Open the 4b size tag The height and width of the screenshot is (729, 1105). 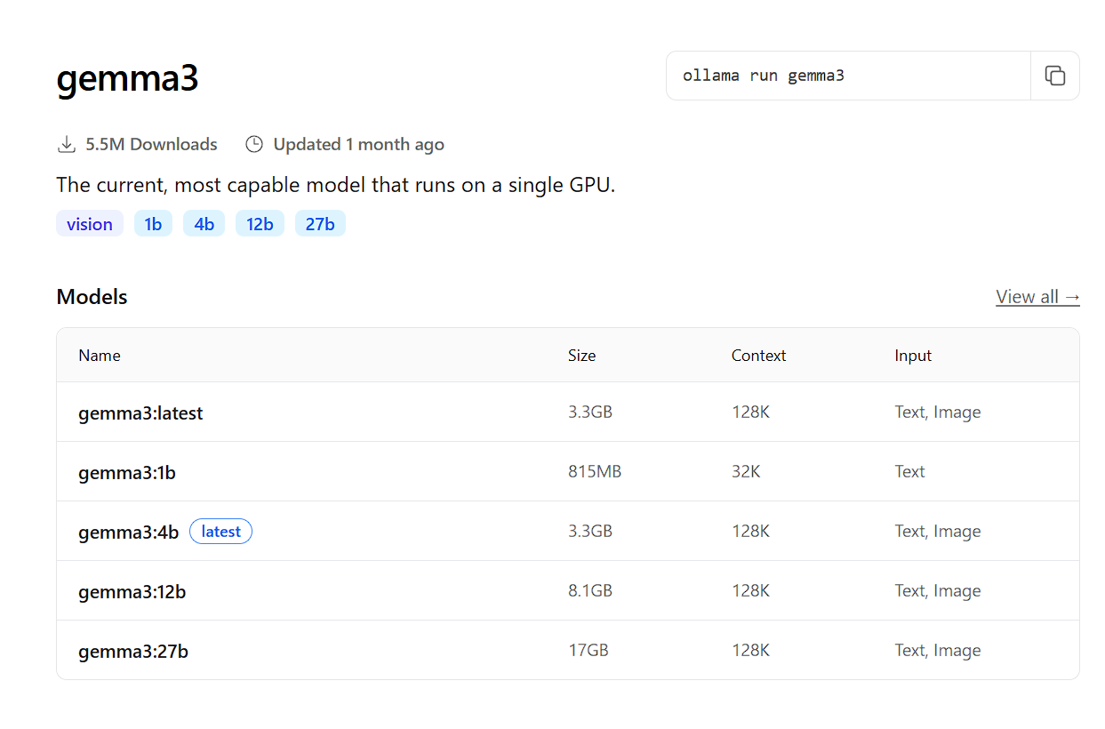pyautogui.click(x=204, y=224)
